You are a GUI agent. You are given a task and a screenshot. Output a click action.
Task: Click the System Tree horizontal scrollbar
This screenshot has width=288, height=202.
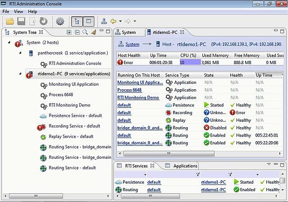[x=36, y=196]
